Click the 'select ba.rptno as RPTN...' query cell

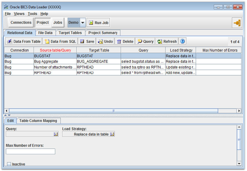(x=143, y=67)
